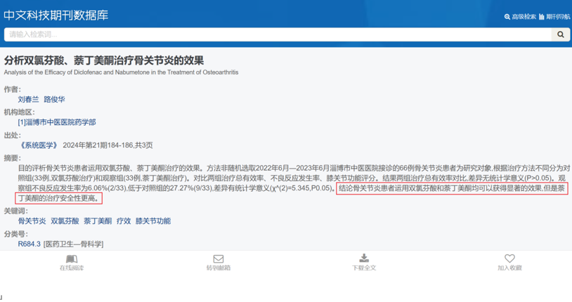
Task: Click 转到邮箱 envelope icon
Action: 218,259
